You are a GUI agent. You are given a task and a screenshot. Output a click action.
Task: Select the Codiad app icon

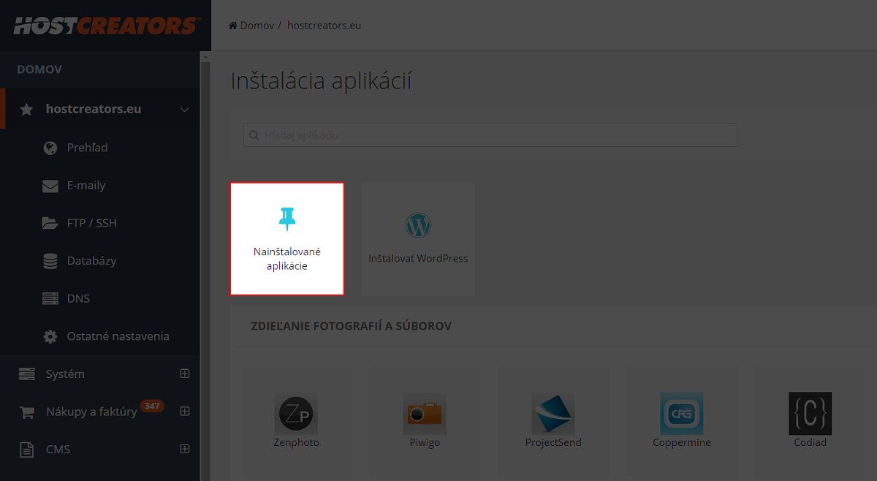(810, 414)
